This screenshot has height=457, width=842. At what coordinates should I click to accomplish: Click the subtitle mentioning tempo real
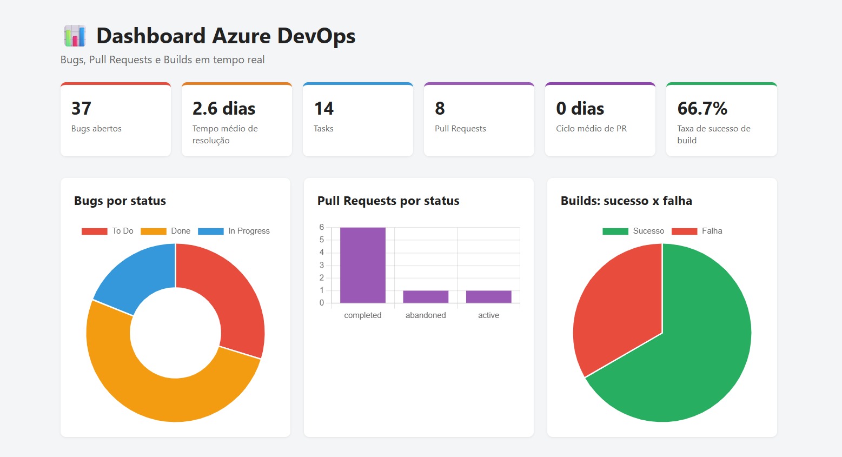click(x=163, y=60)
